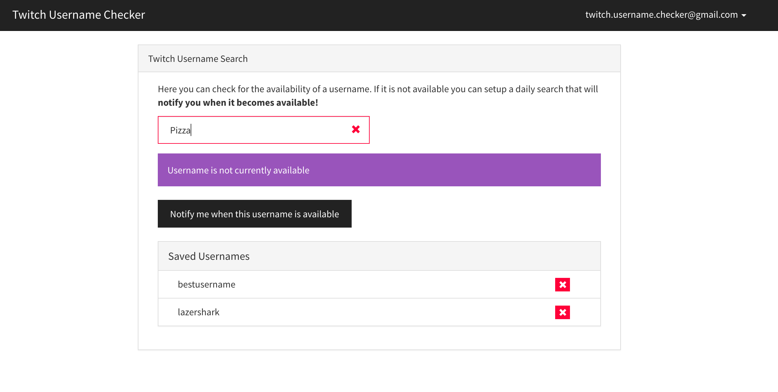Select the lazershark entry text
The height and width of the screenshot is (392, 778).
[198, 312]
